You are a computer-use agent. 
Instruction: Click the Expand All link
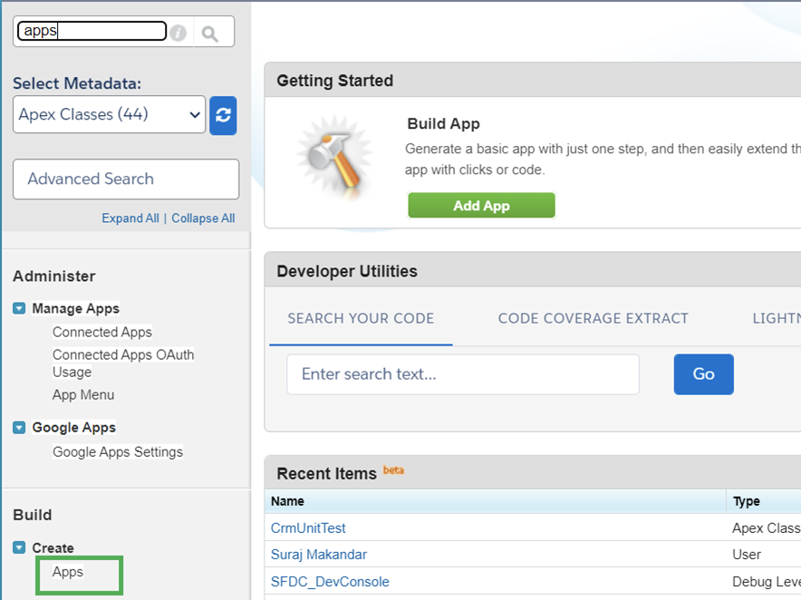(130, 218)
